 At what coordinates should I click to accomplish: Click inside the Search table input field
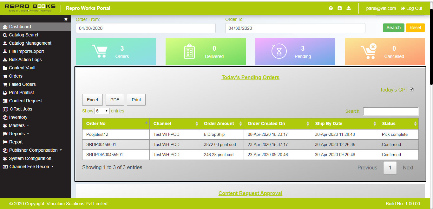[390, 111]
